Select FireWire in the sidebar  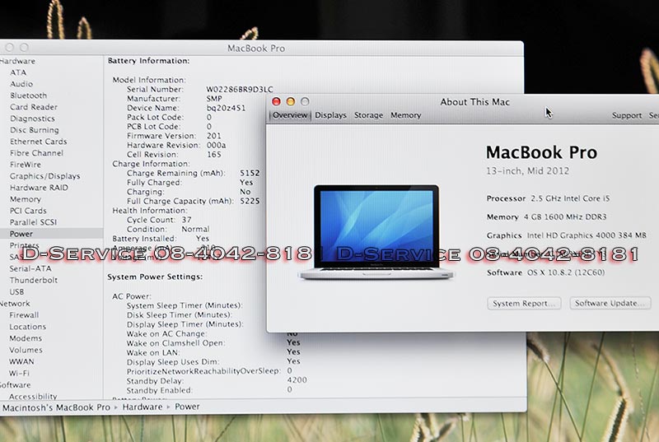(26, 165)
